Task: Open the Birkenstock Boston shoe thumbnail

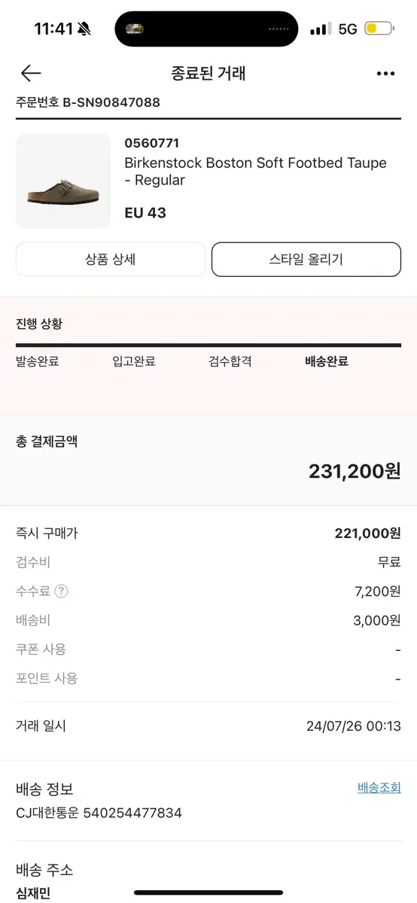Action: [63, 181]
